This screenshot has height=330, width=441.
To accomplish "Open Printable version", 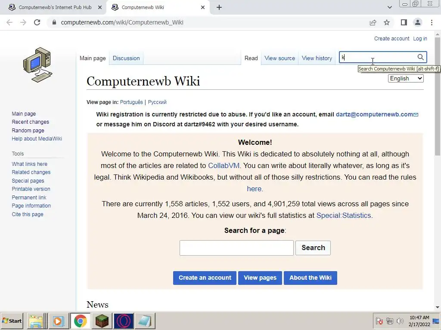I will click(x=31, y=189).
